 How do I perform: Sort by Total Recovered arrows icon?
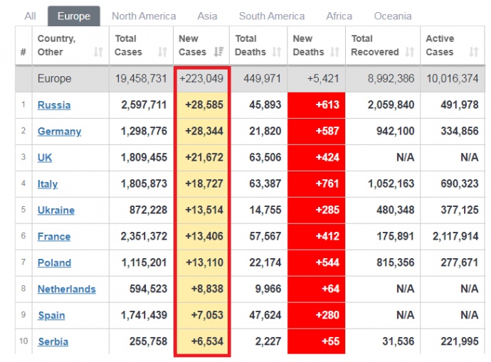tap(409, 52)
